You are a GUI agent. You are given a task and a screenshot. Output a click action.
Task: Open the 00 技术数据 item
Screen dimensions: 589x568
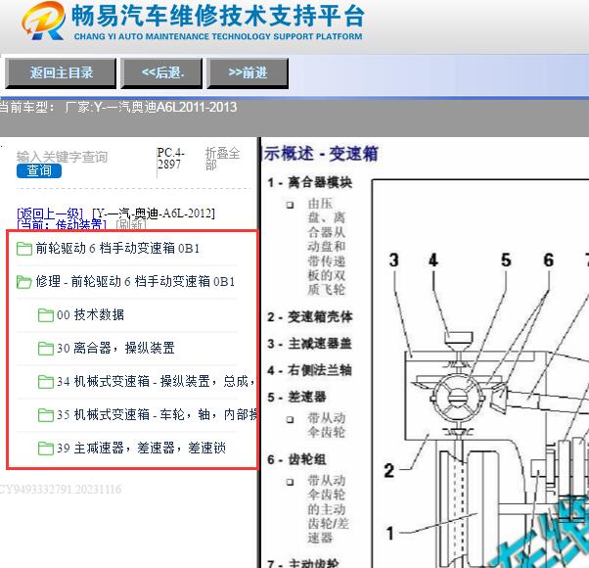click(x=91, y=315)
